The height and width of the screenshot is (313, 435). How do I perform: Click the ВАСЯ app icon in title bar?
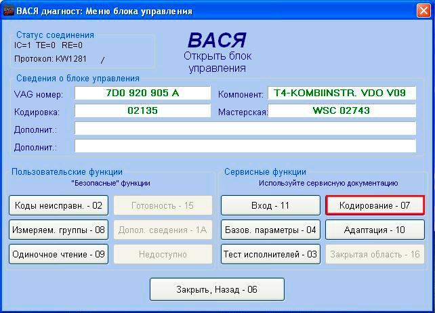coord(8,11)
